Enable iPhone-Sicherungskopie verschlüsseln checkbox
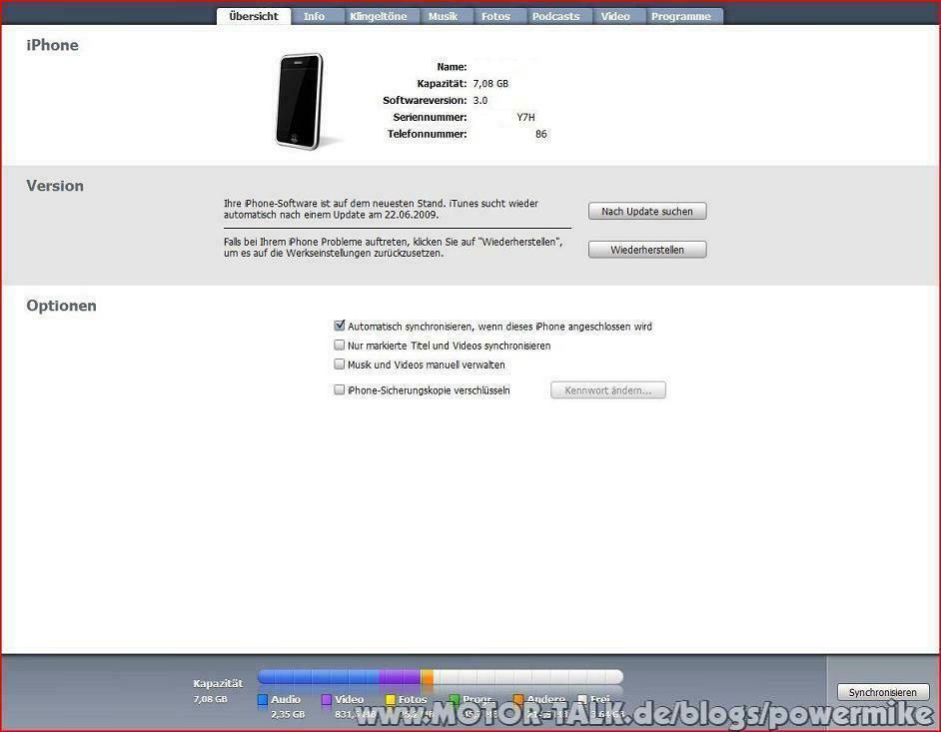Screen dimensions: 941x732 tap(339, 390)
